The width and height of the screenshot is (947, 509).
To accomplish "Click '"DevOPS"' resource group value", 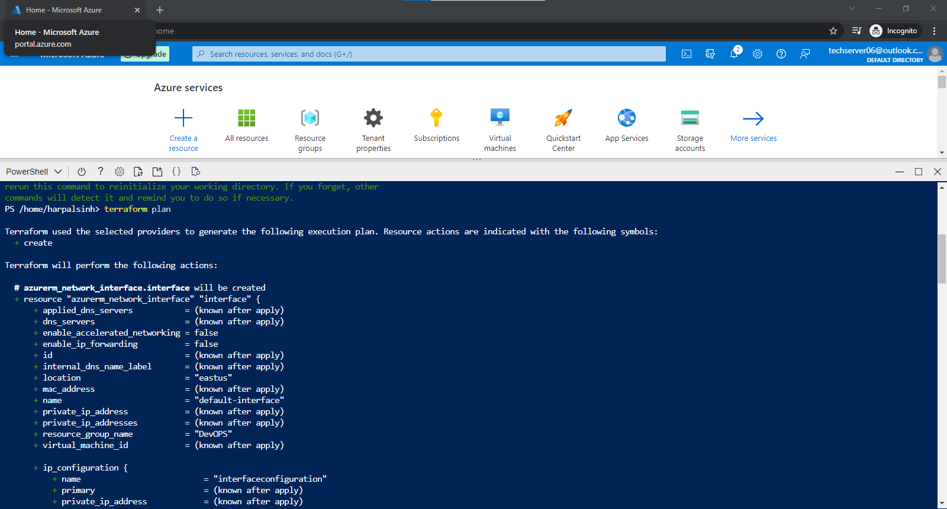I will (x=213, y=434).
